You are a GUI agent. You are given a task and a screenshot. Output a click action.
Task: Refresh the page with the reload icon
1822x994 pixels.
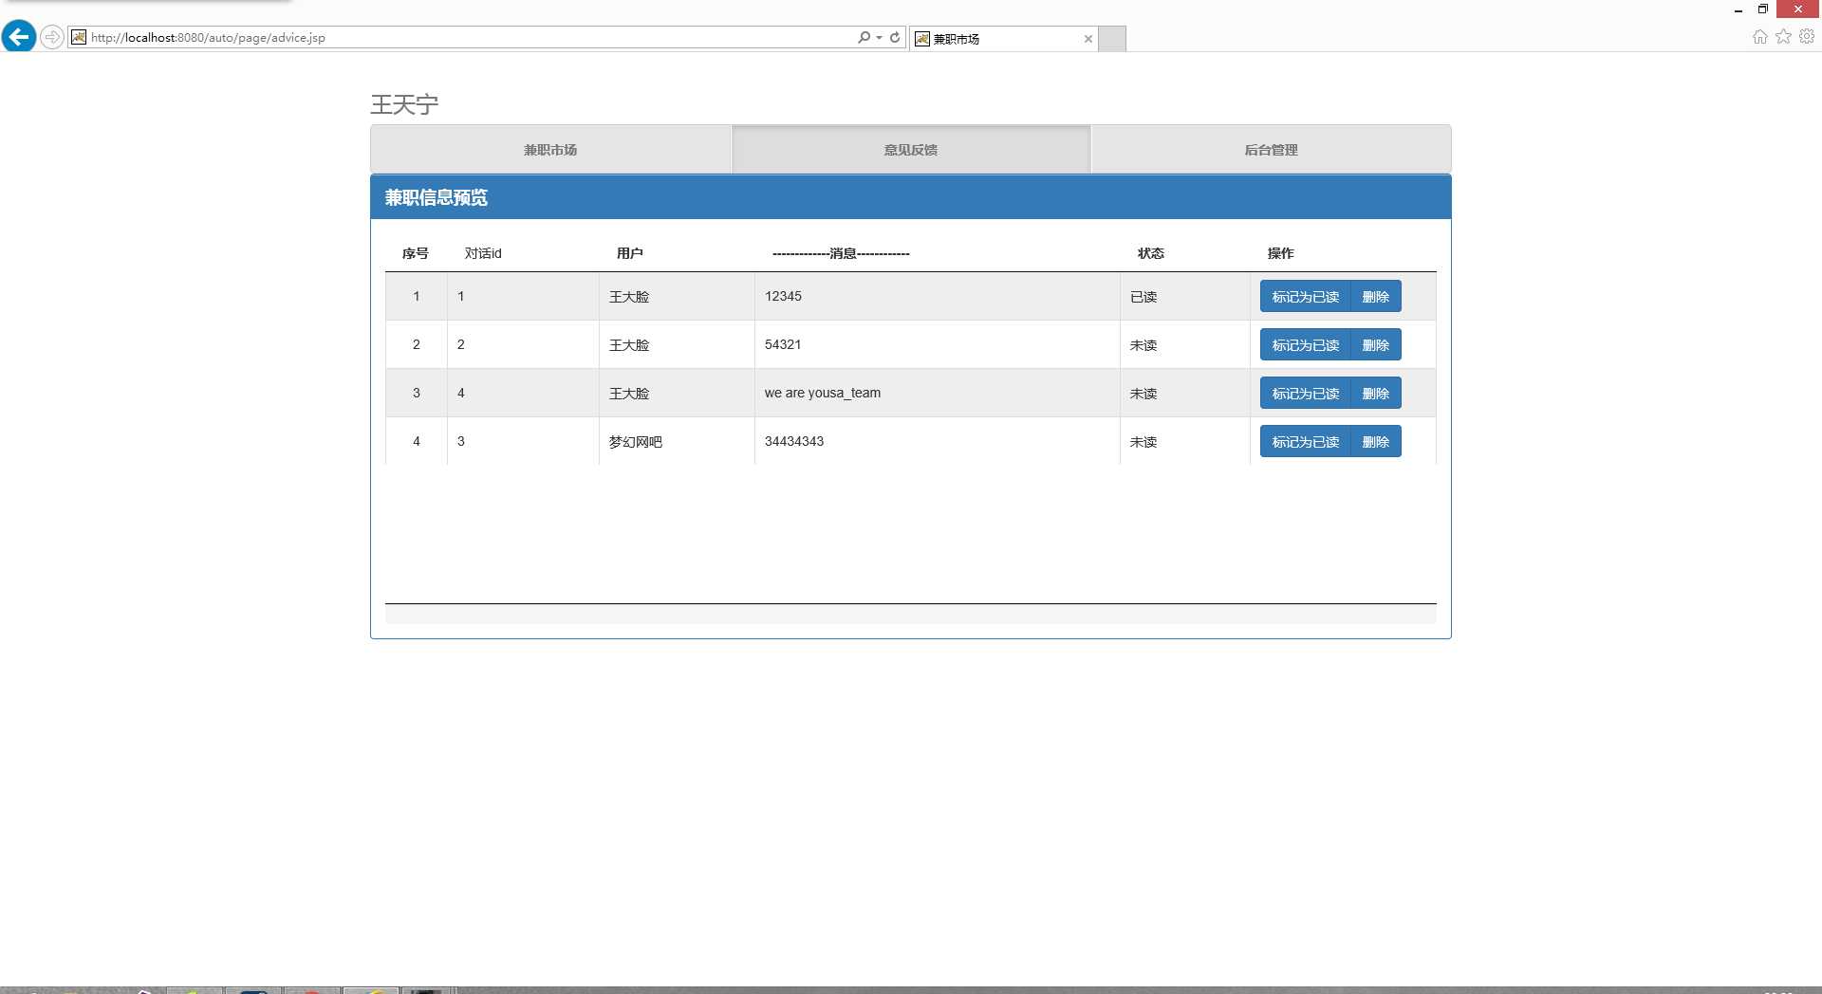click(895, 38)
